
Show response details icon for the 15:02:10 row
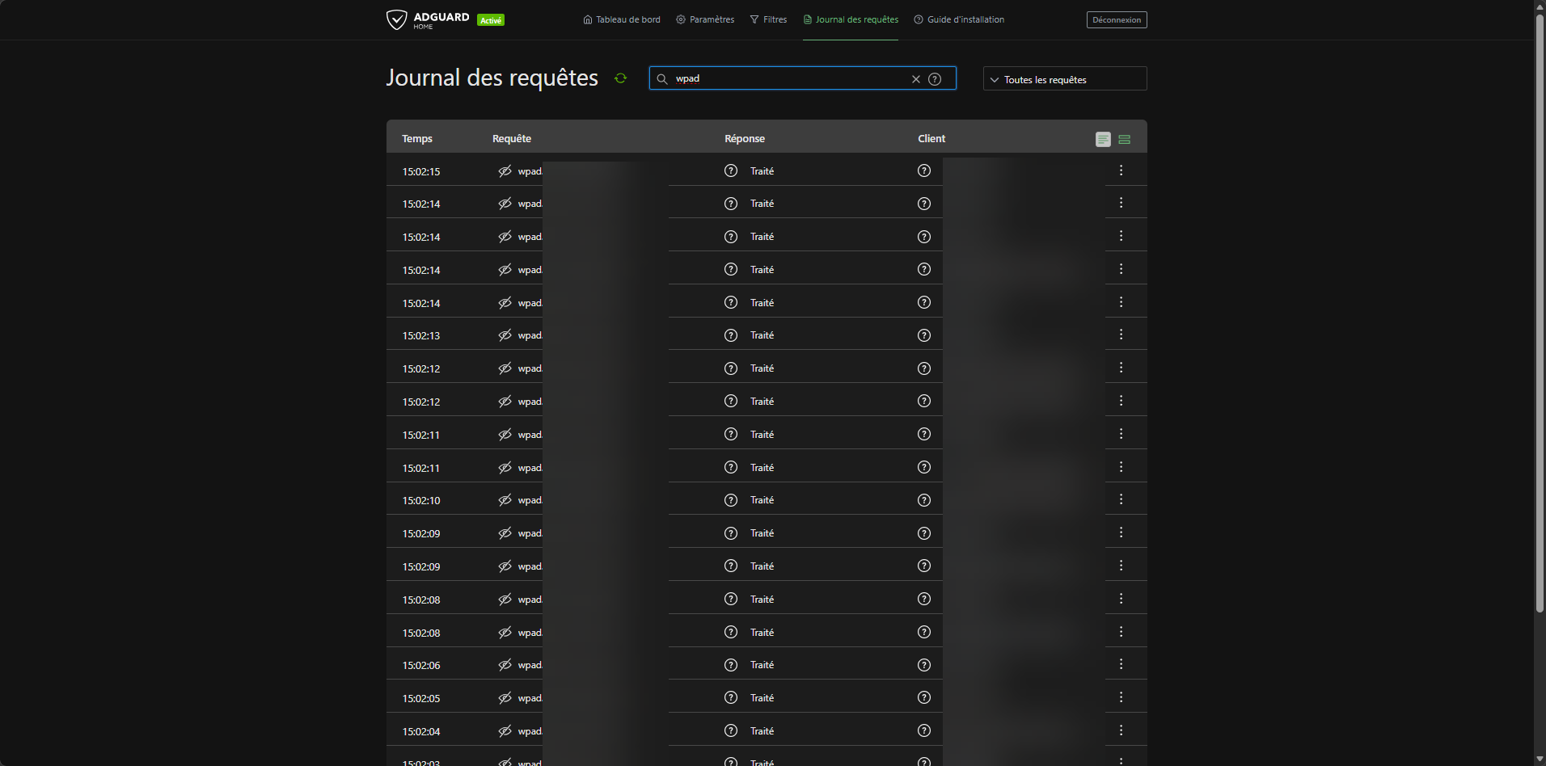tap(731, 500)
